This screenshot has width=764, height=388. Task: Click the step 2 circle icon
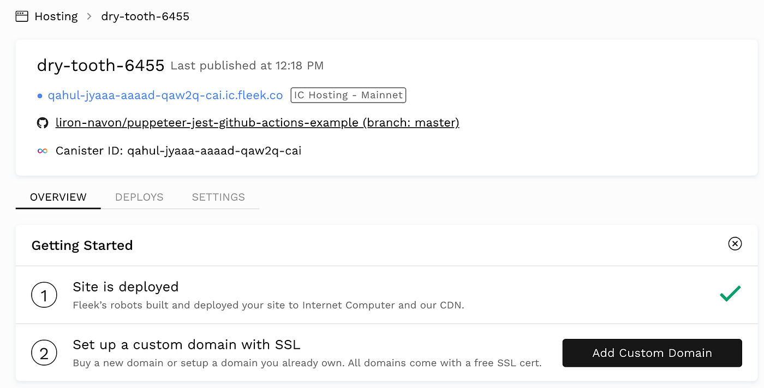pos(44,353)
